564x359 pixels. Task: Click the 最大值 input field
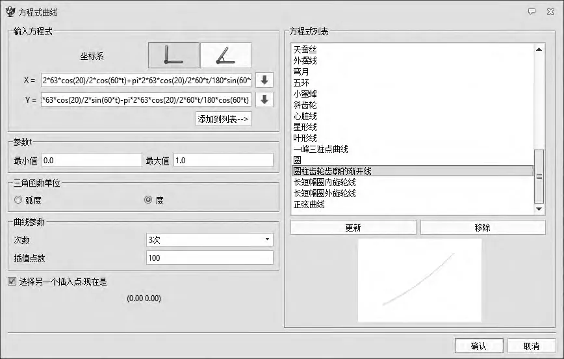(x=224, y=161)
